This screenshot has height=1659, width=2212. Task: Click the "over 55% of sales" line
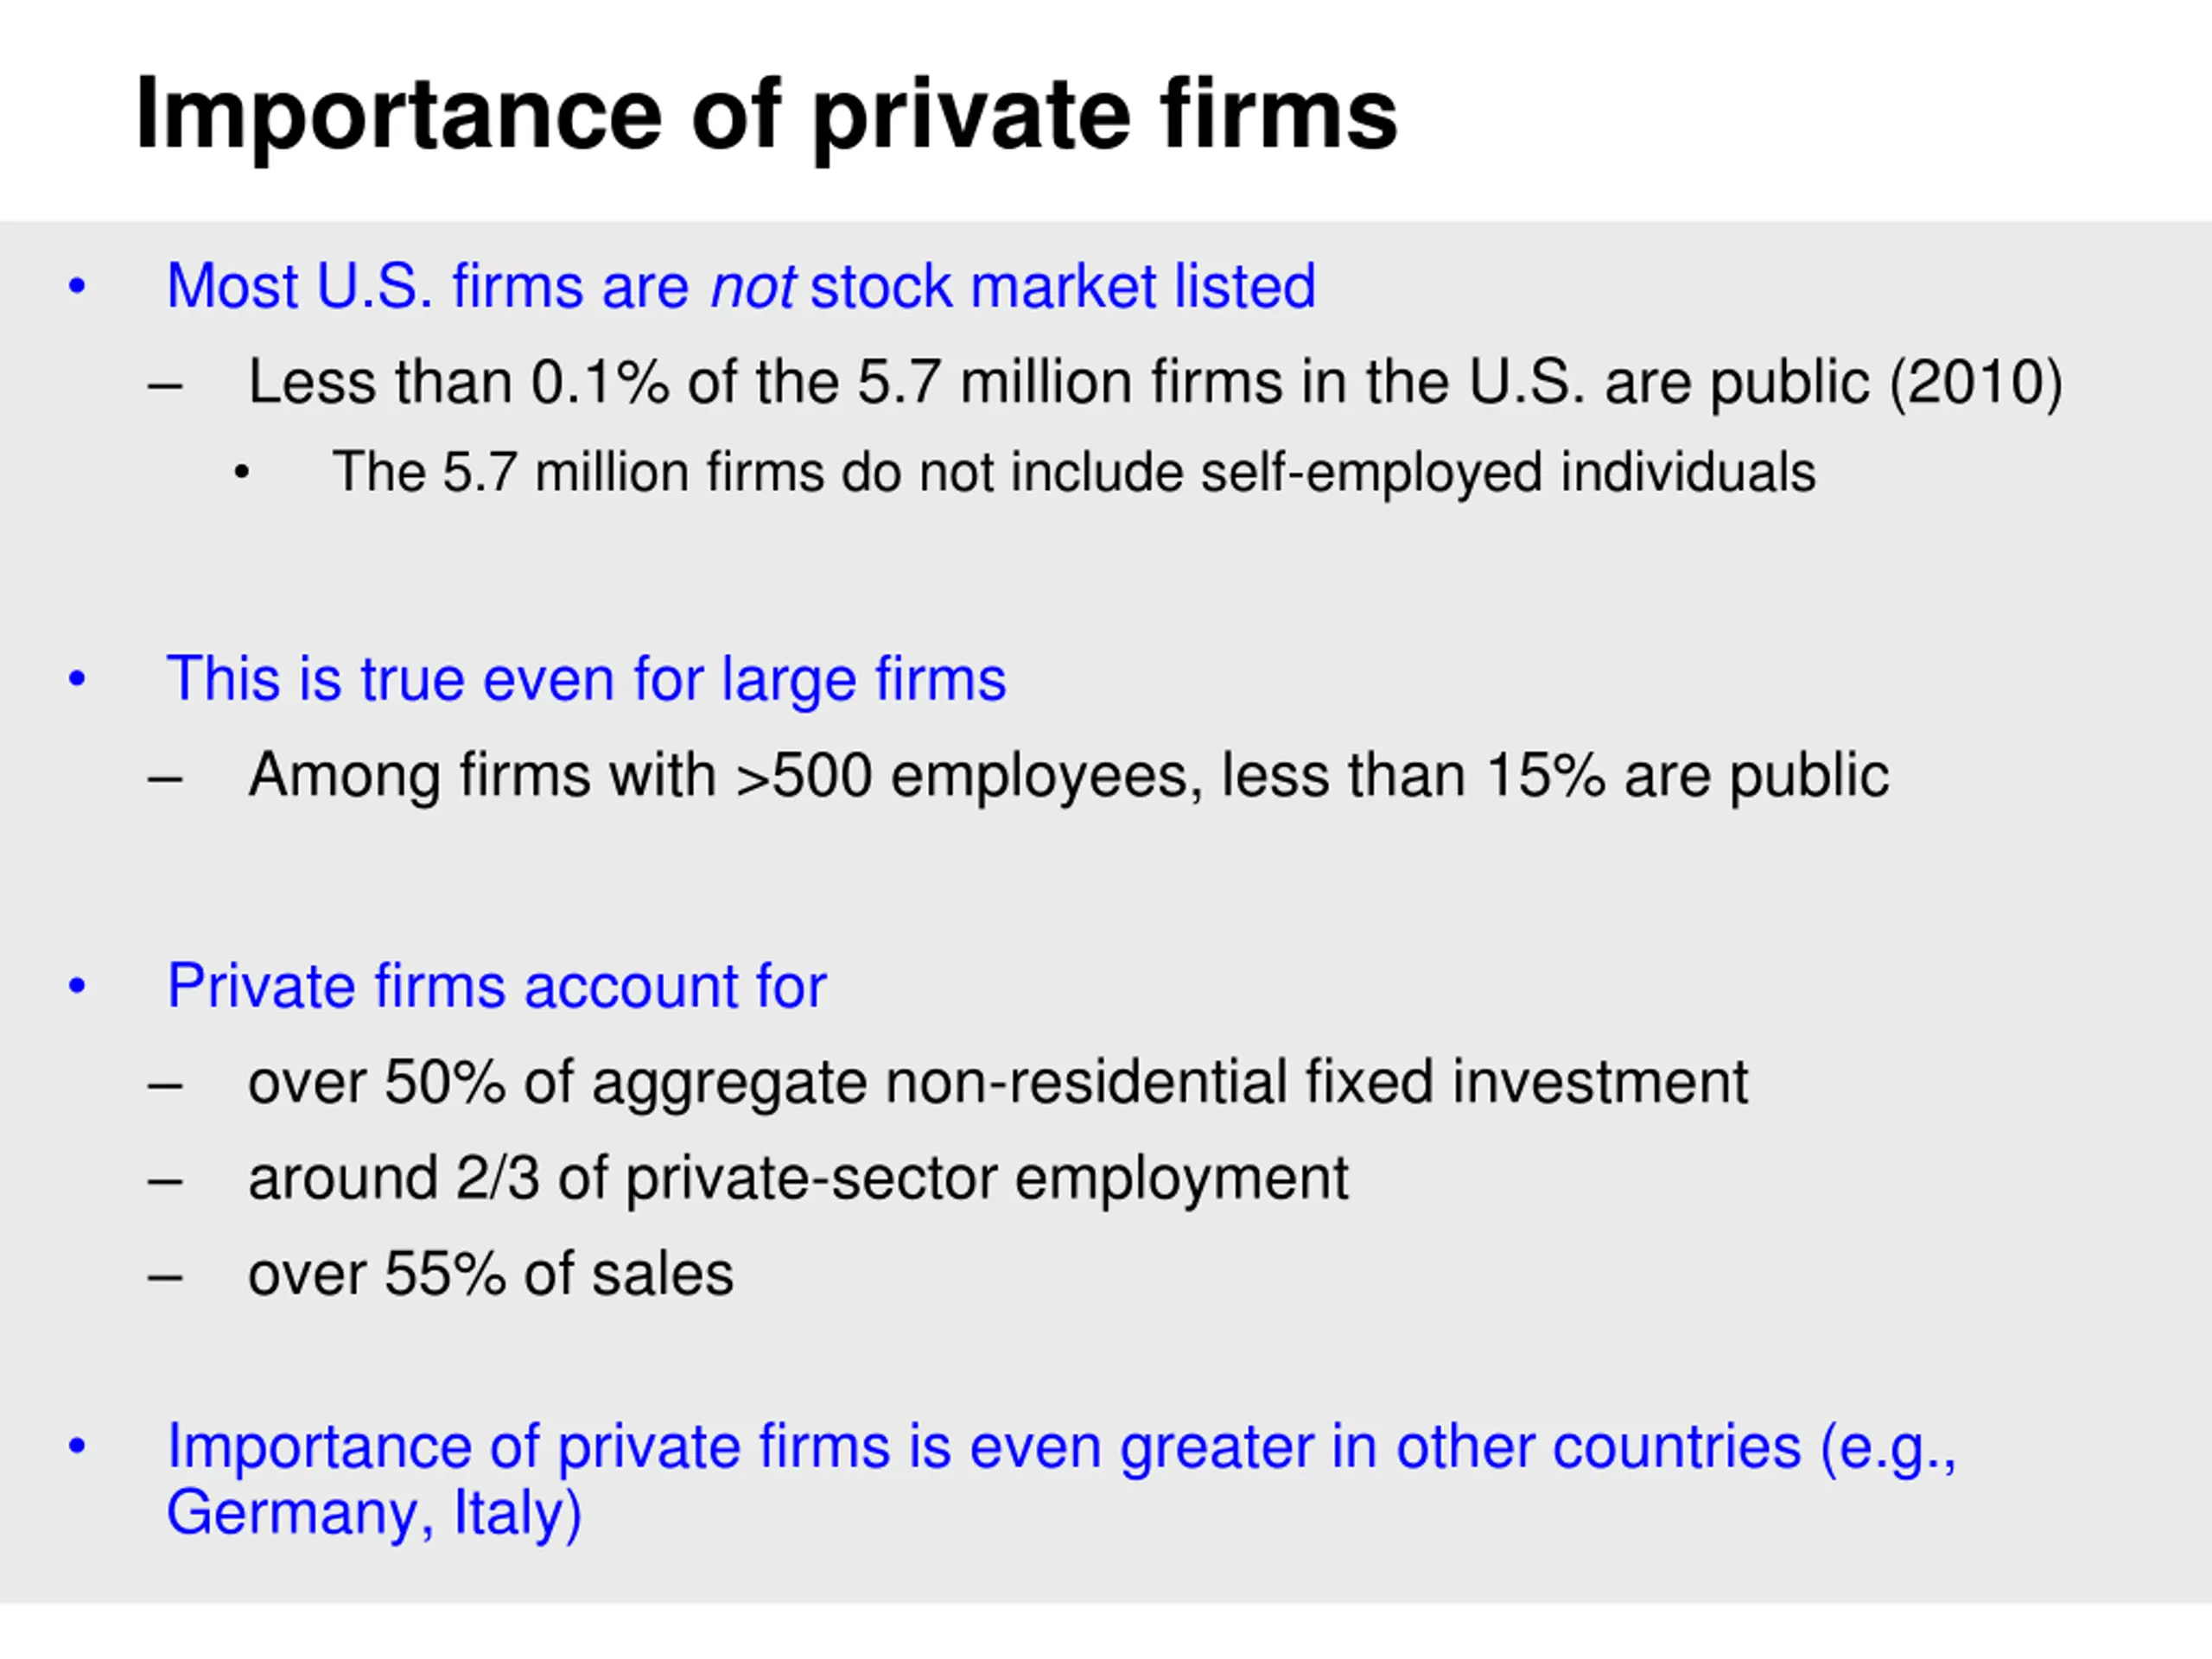490,1274
